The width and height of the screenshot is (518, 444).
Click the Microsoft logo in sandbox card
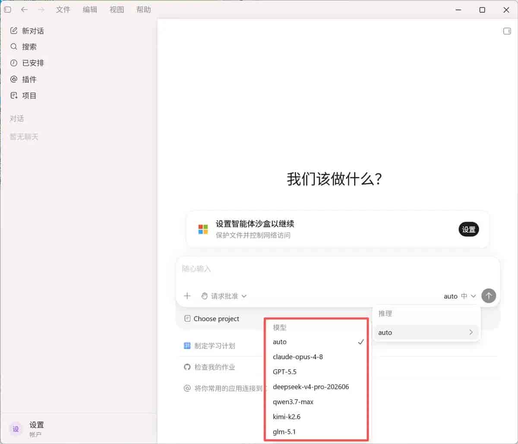203,229
